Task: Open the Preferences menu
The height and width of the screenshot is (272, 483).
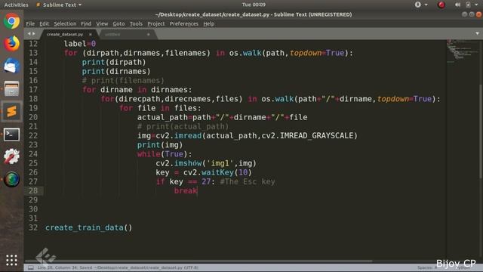Action: 184,23
